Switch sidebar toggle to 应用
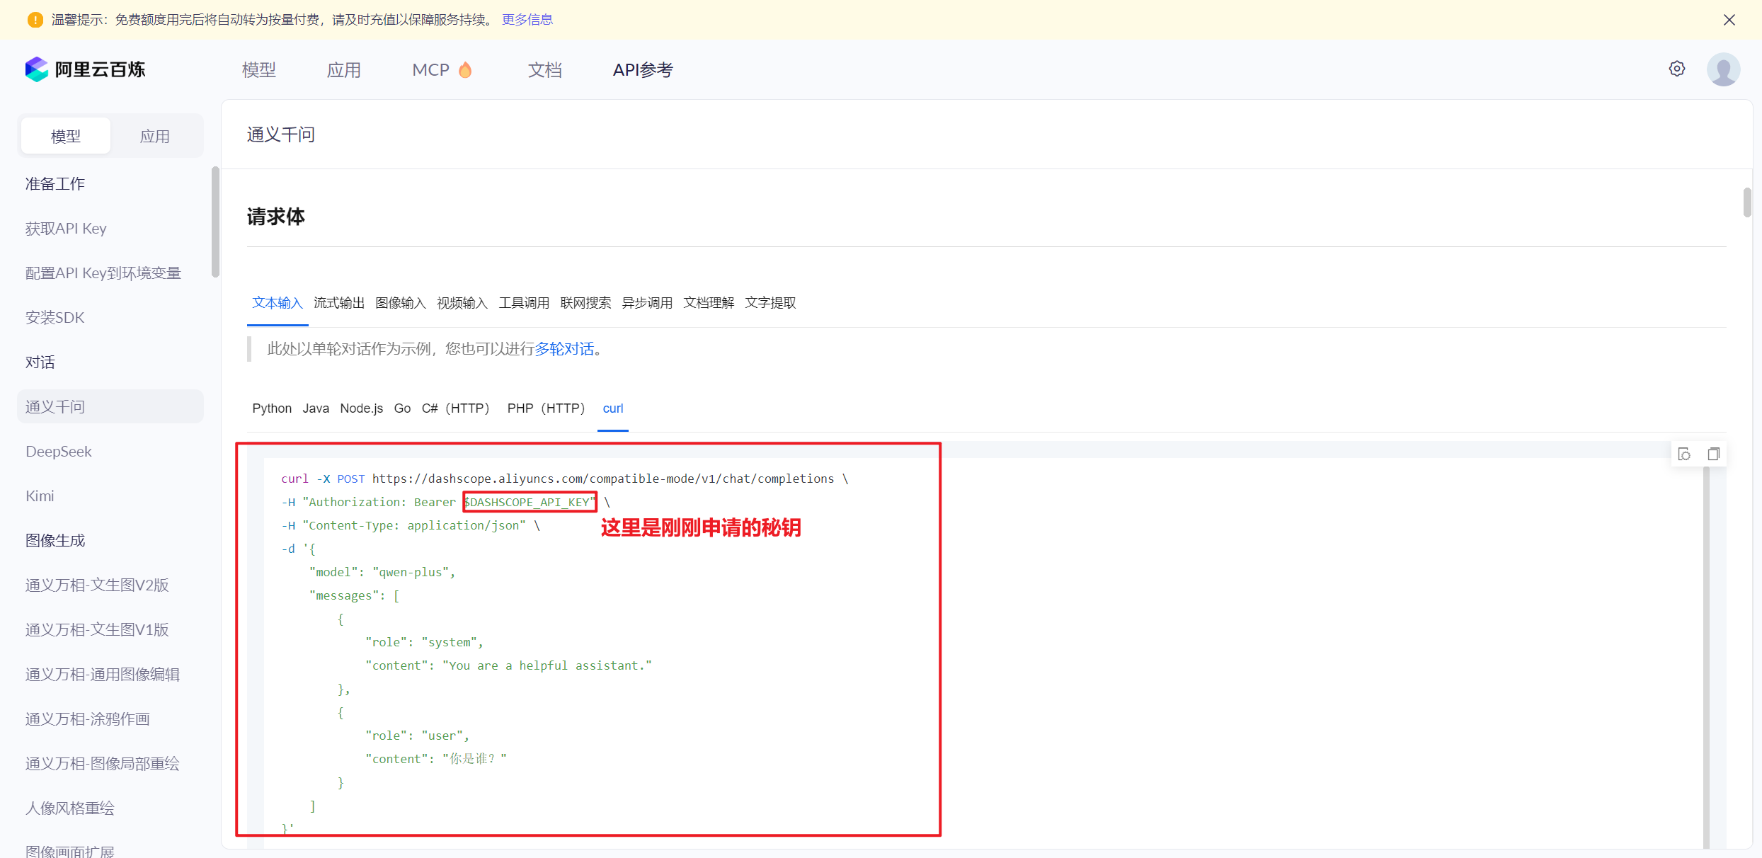 point(154,136)
